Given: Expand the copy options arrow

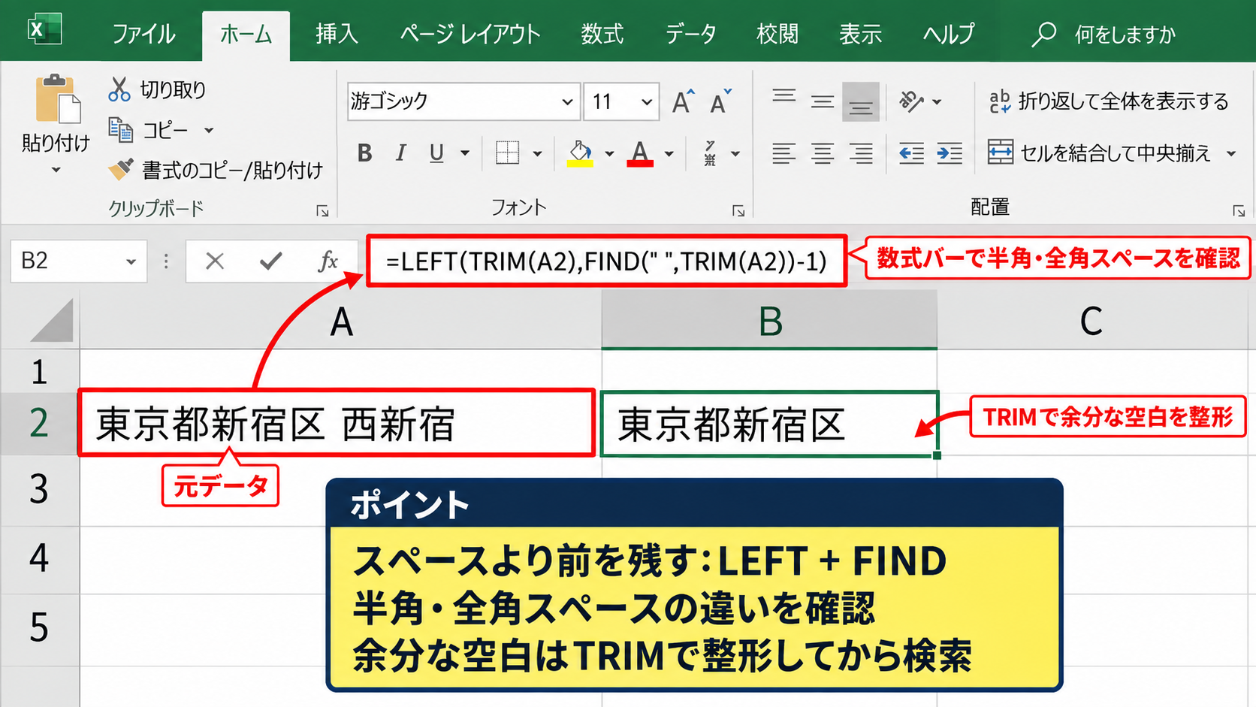Looking at the screenshot, I should coord(209,131).
